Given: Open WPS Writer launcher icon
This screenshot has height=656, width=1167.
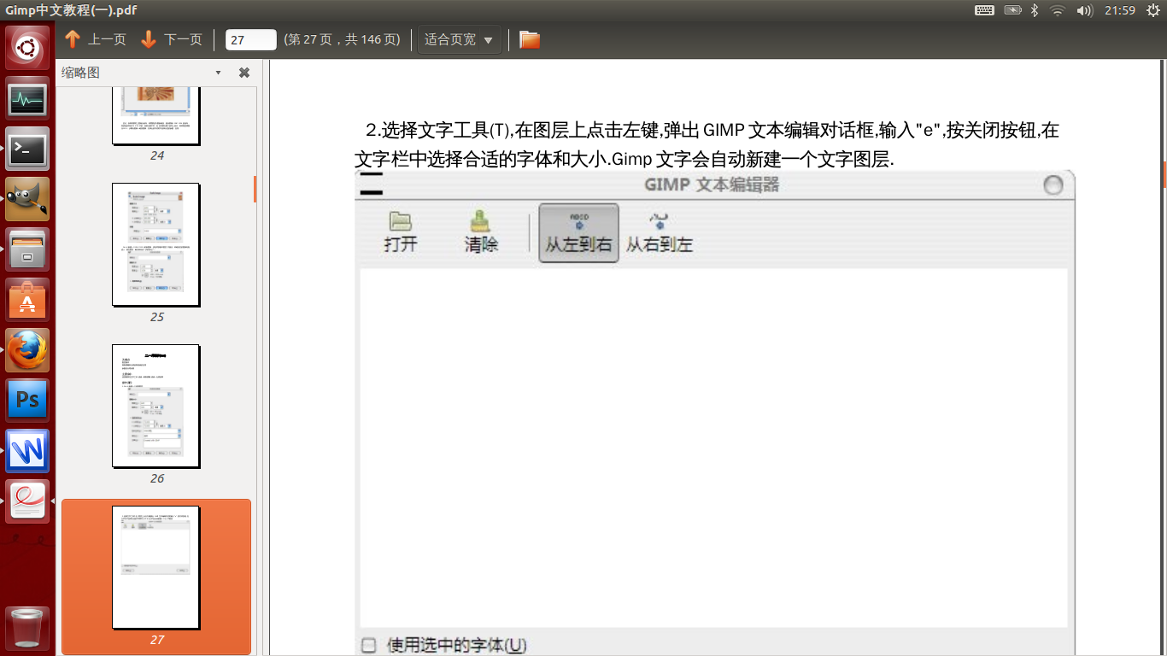Looking at the screenshot, I should pos(27,451).
